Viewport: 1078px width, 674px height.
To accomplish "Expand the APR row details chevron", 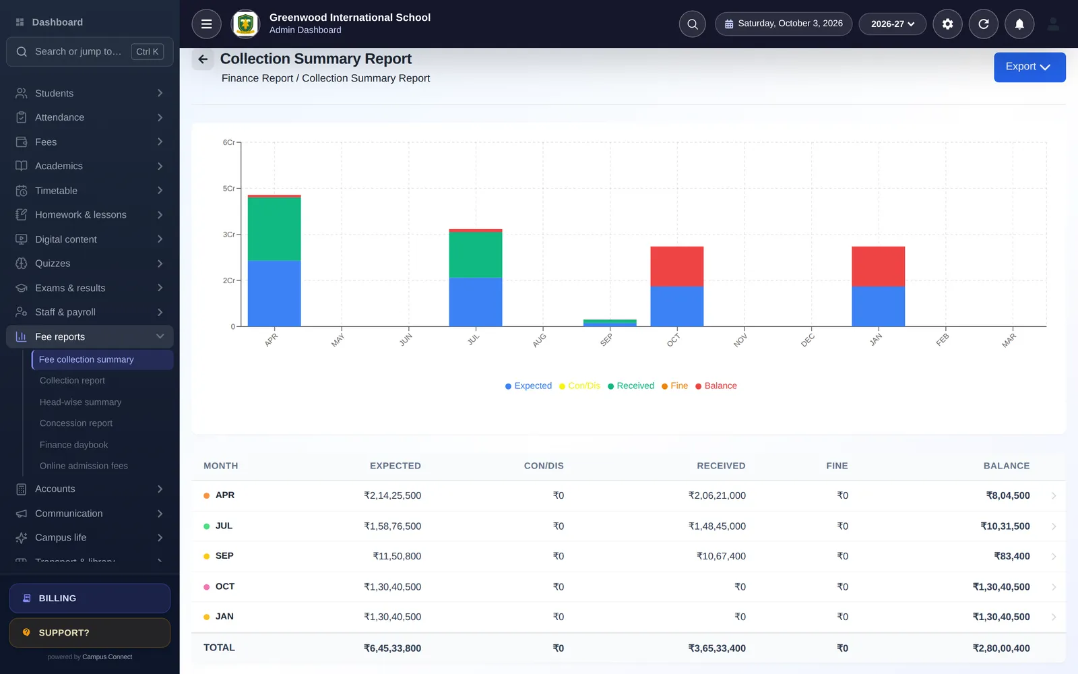I will (x=1054, y=495).
